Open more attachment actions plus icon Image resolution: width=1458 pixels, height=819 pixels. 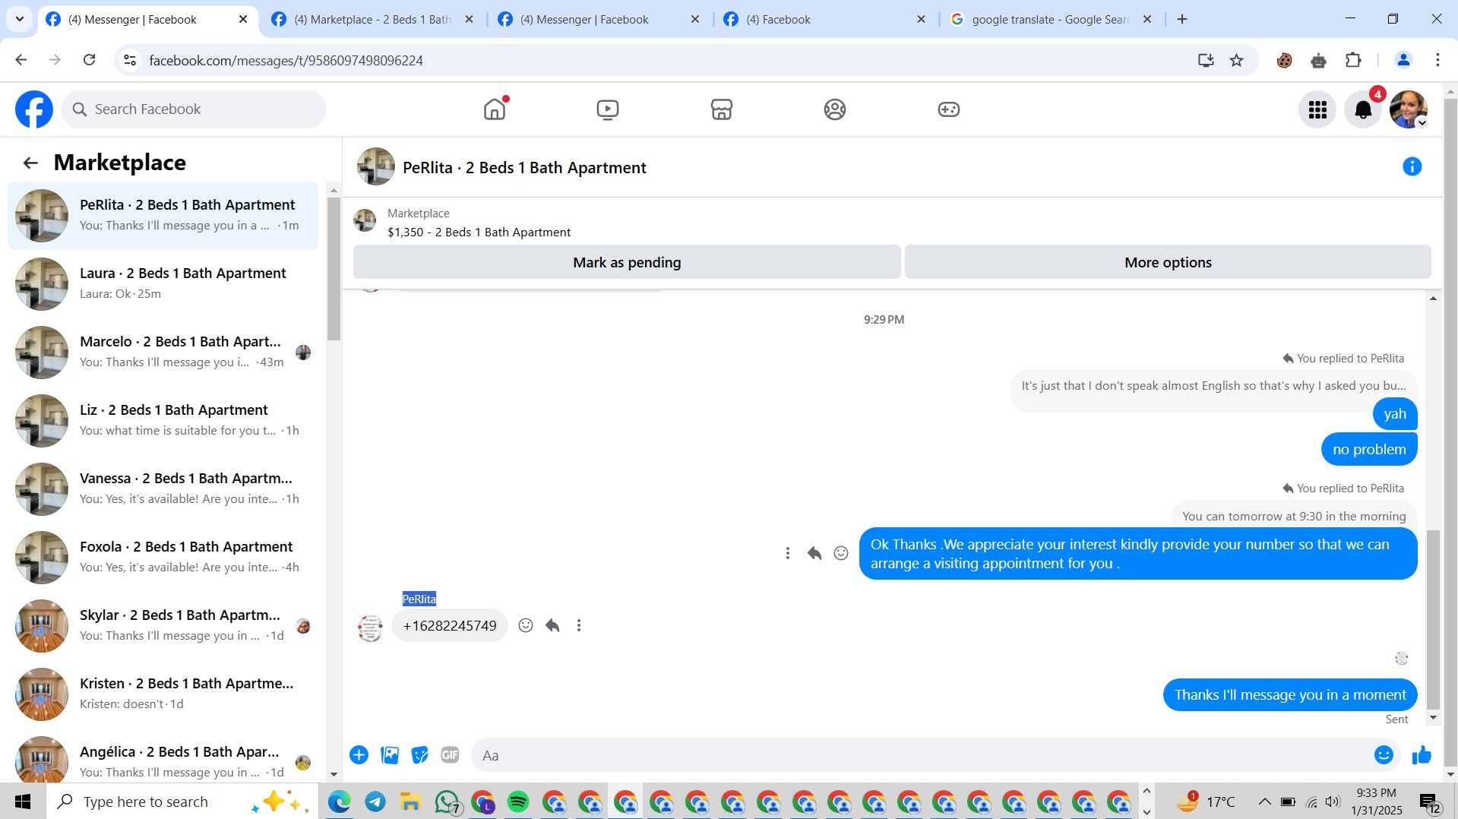[359, 755]
